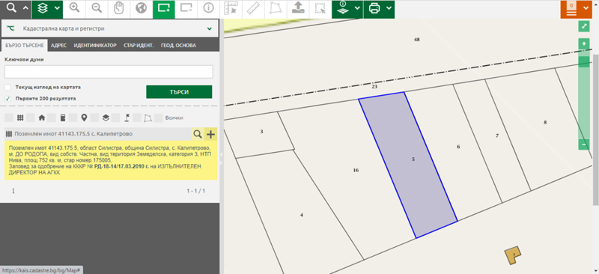Select the zoom out magnifier tool
The width and height of the screenshot is (599, 274).
pyautogui.click(x=97, y=8)
